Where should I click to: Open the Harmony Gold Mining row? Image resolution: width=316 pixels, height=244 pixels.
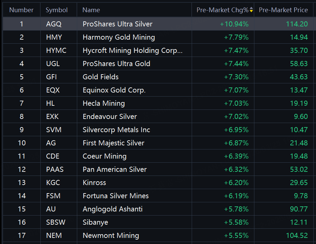119,37
